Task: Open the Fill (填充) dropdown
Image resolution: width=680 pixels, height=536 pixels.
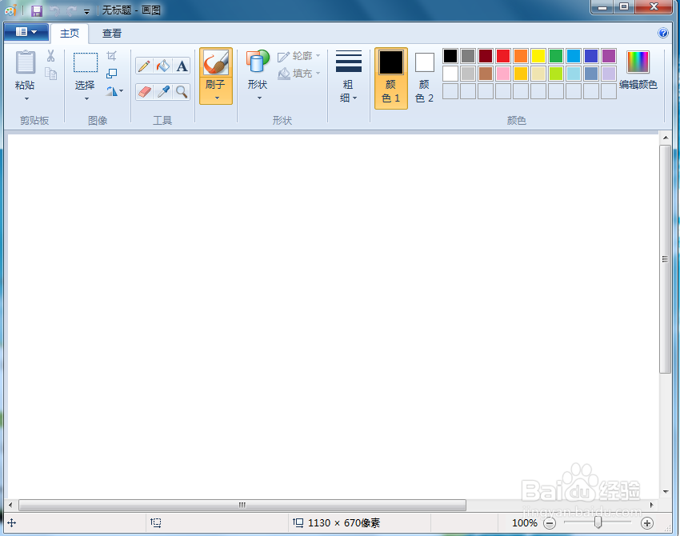Action: click(299, 74)
